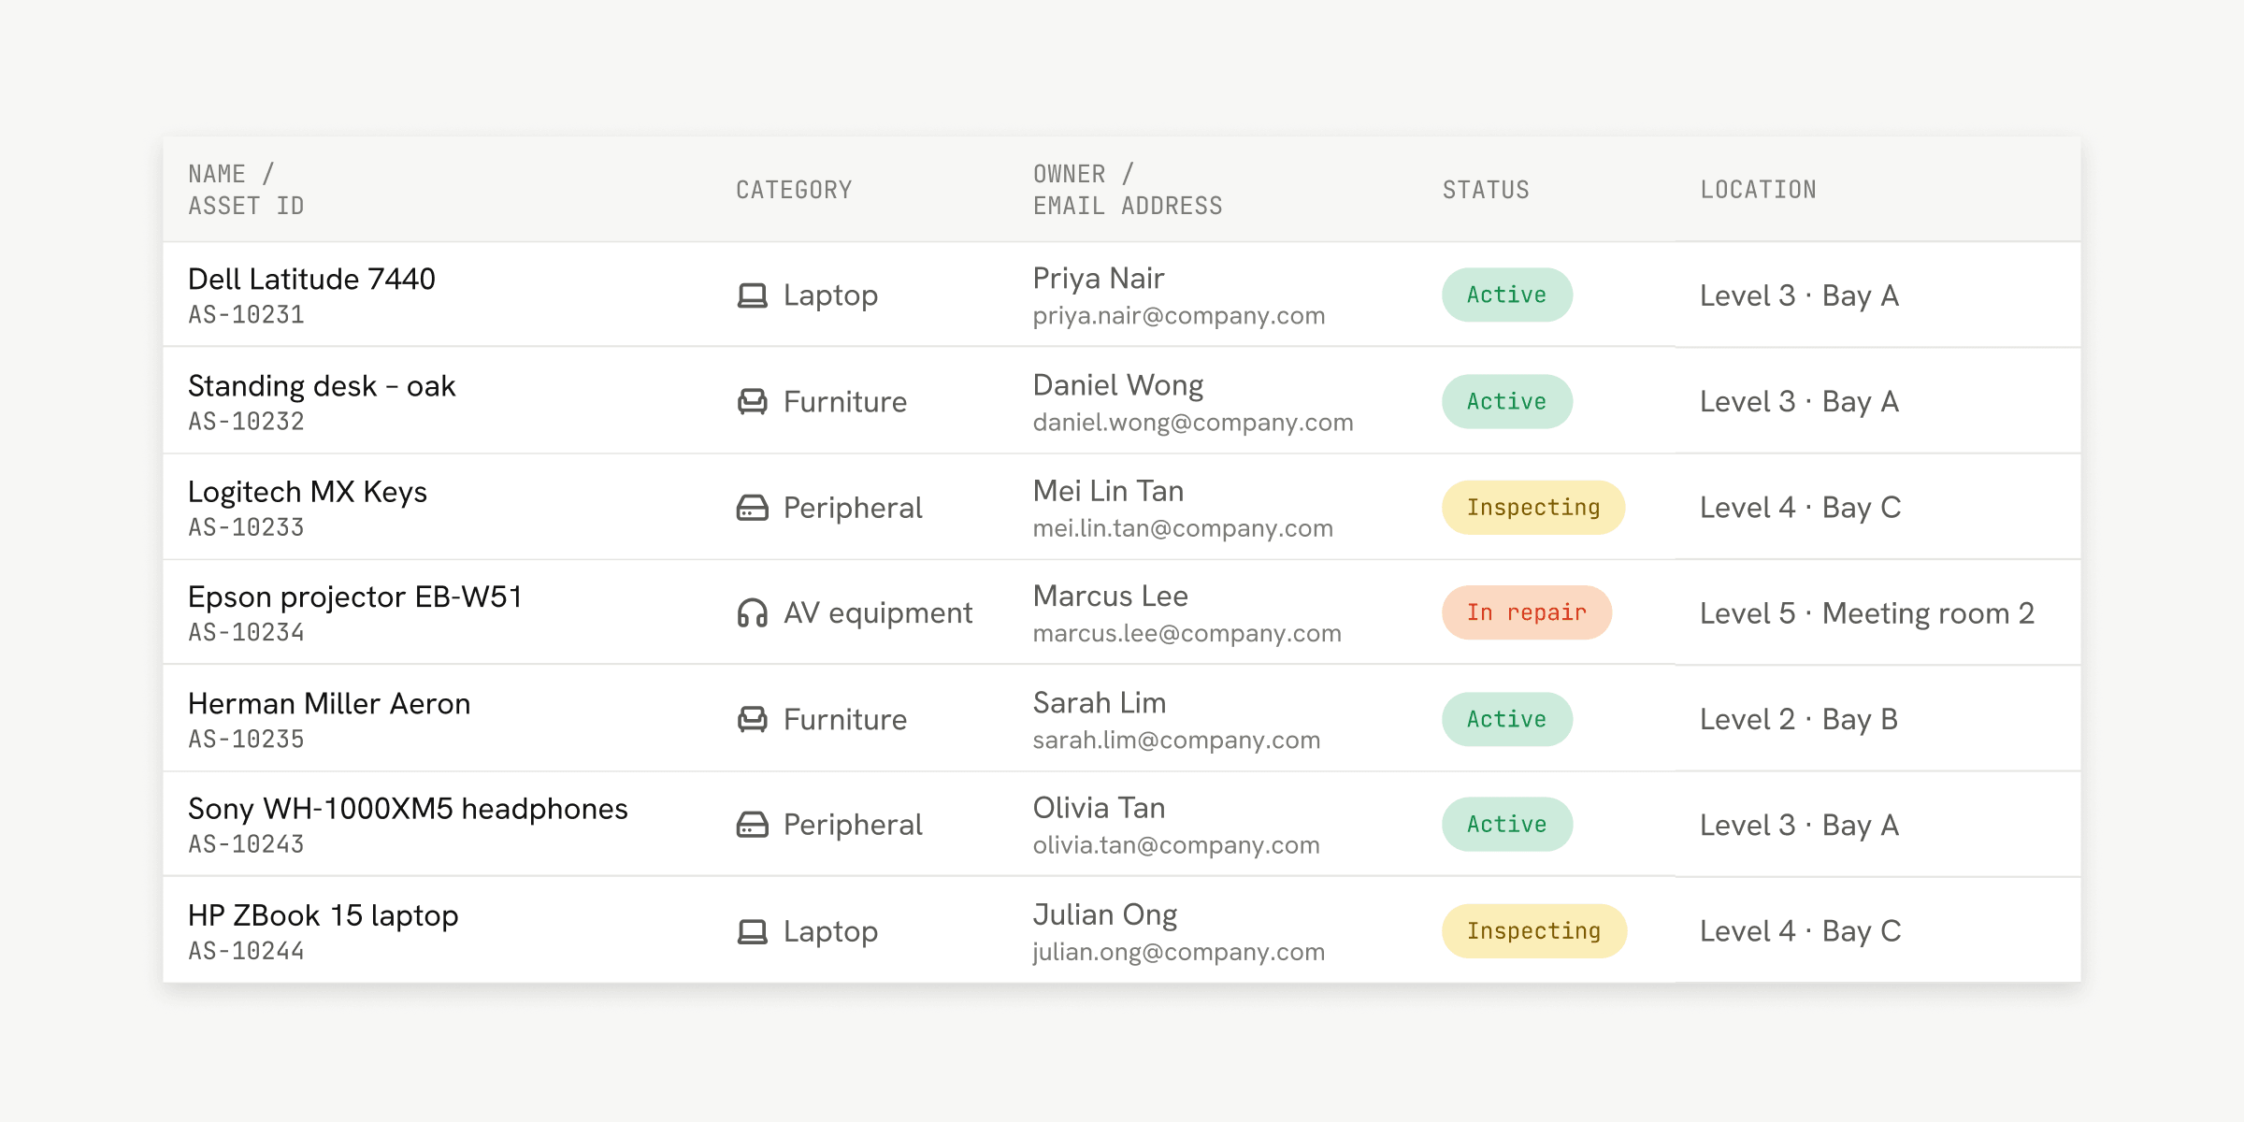
Task: Click the Active badge for Sarah Lim
Action: point(1506,719)
